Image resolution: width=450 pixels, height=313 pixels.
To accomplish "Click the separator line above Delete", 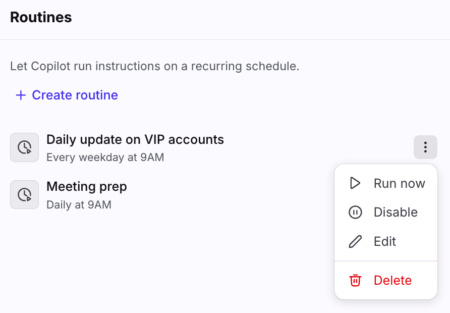I will [x=386, y=261].
